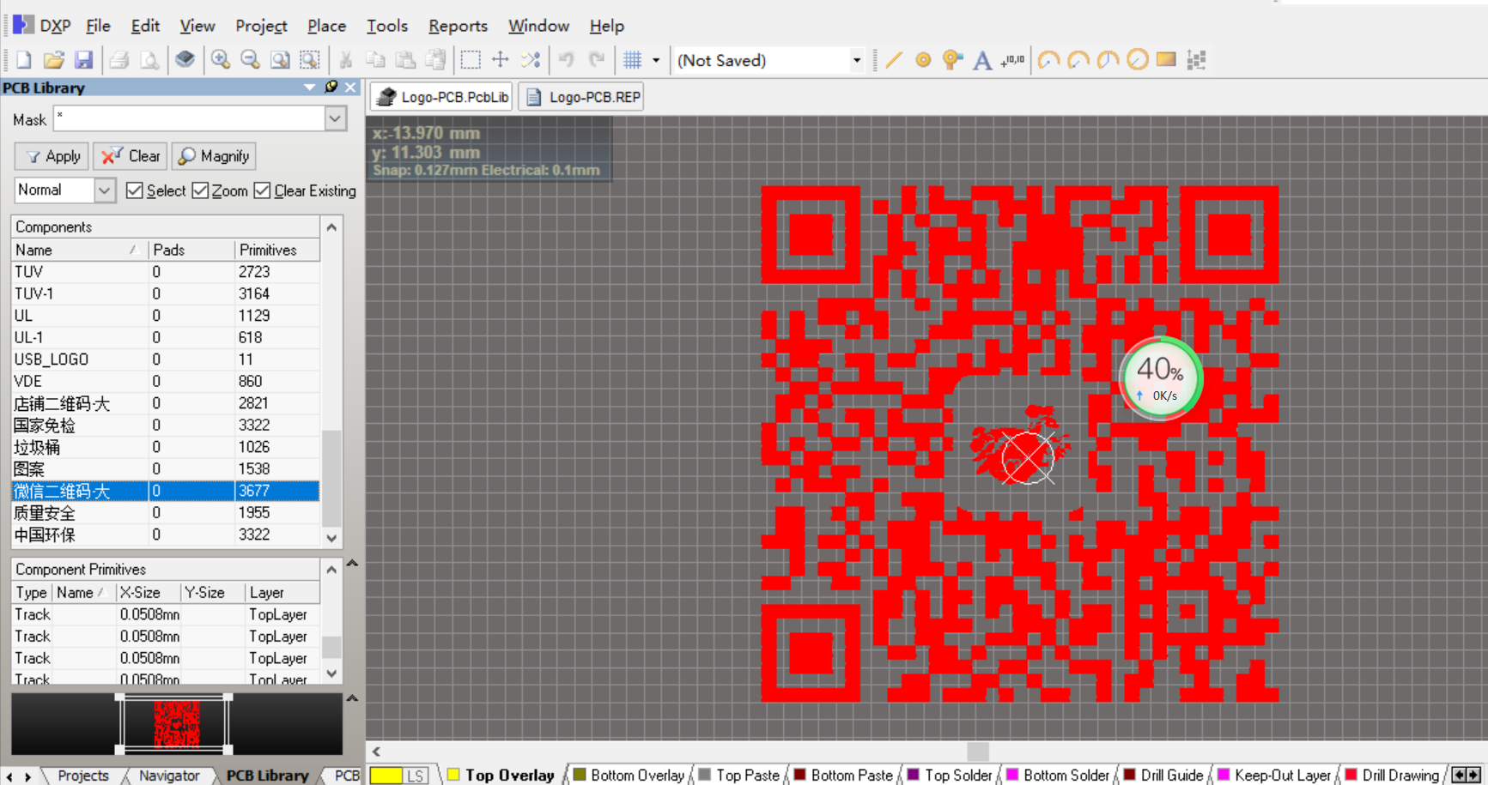
Task: Pin the PCB Library panel
Action: click(x=331, y=87)
